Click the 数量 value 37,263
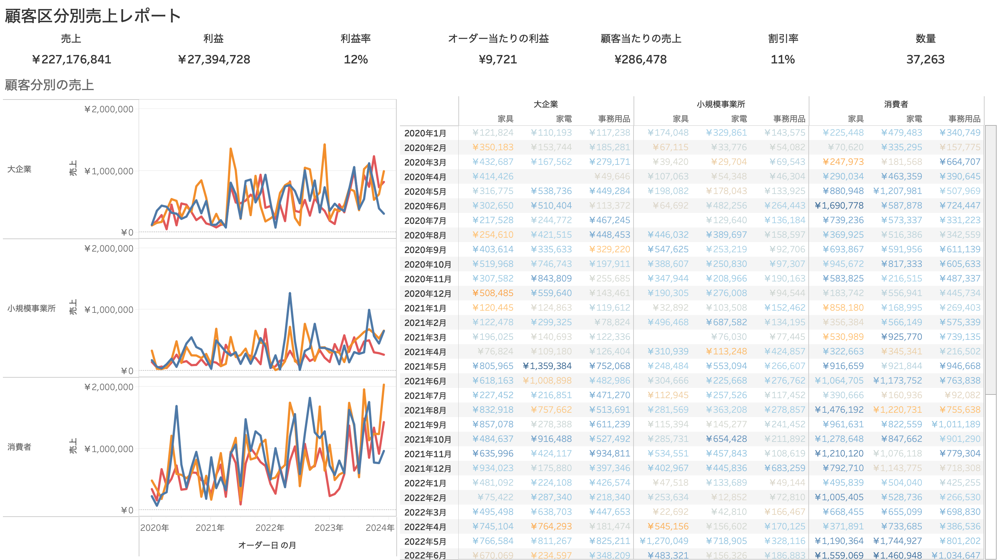The height and width of the screenshot is (560, 997). tap(925, 59)
